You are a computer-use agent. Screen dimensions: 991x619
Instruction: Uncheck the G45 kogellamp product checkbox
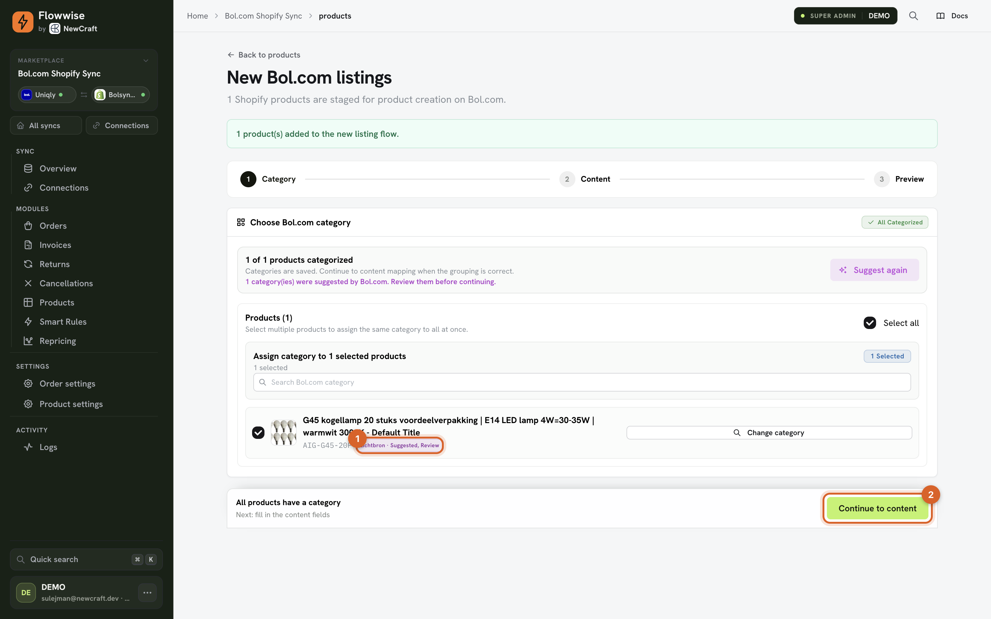click(x=258, y=433)
